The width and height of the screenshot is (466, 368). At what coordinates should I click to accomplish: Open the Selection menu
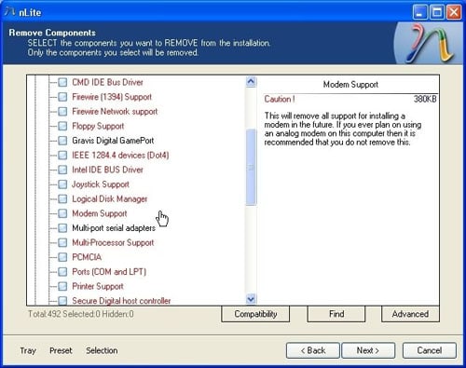(x=102, y=350)
